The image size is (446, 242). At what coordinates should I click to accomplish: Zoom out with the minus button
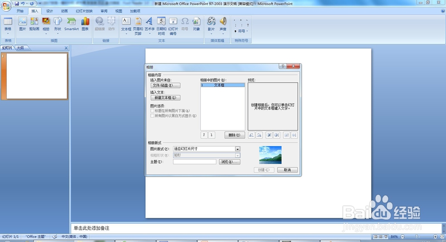click(402, 237)
